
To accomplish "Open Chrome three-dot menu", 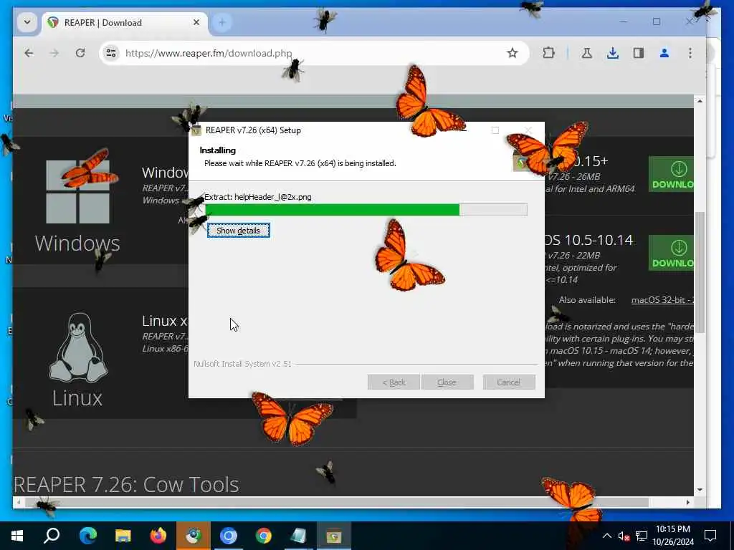I will 690,53.
